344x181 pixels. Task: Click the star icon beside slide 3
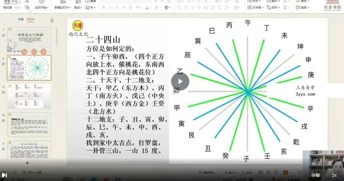point(3,92)
